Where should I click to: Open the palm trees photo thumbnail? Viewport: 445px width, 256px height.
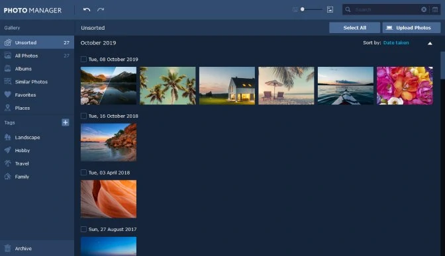[168, 85]
